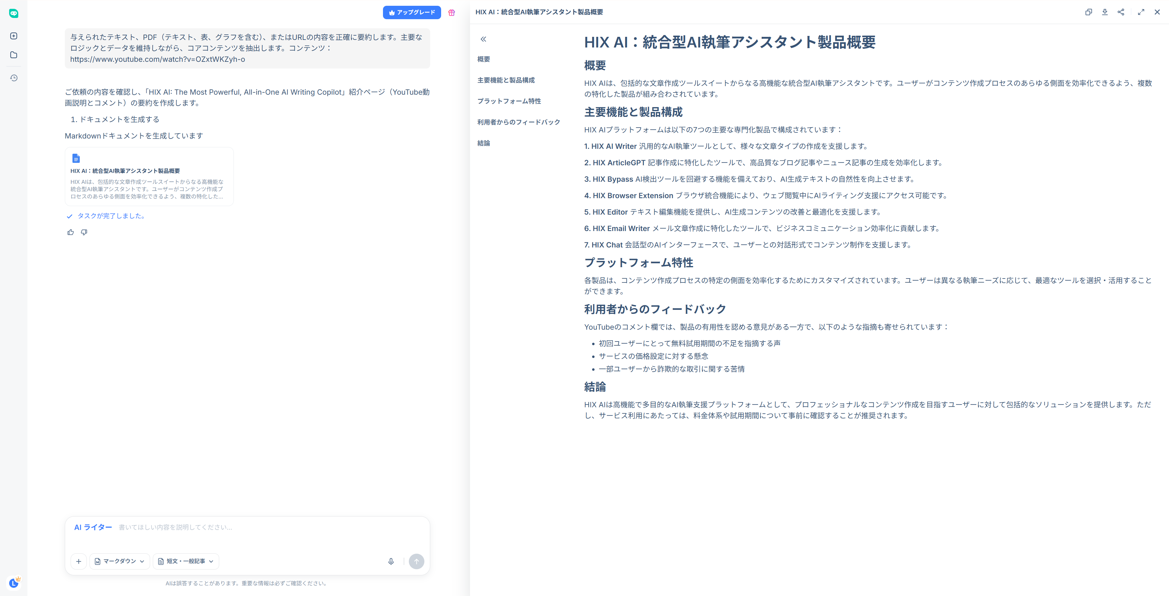Open the マークダウン format dropdown

[x=119, y=561]
